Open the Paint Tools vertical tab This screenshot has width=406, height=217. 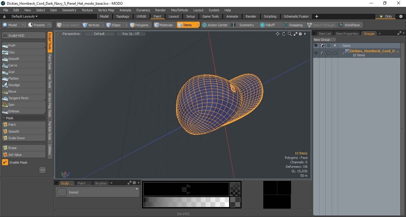[50, 62]
